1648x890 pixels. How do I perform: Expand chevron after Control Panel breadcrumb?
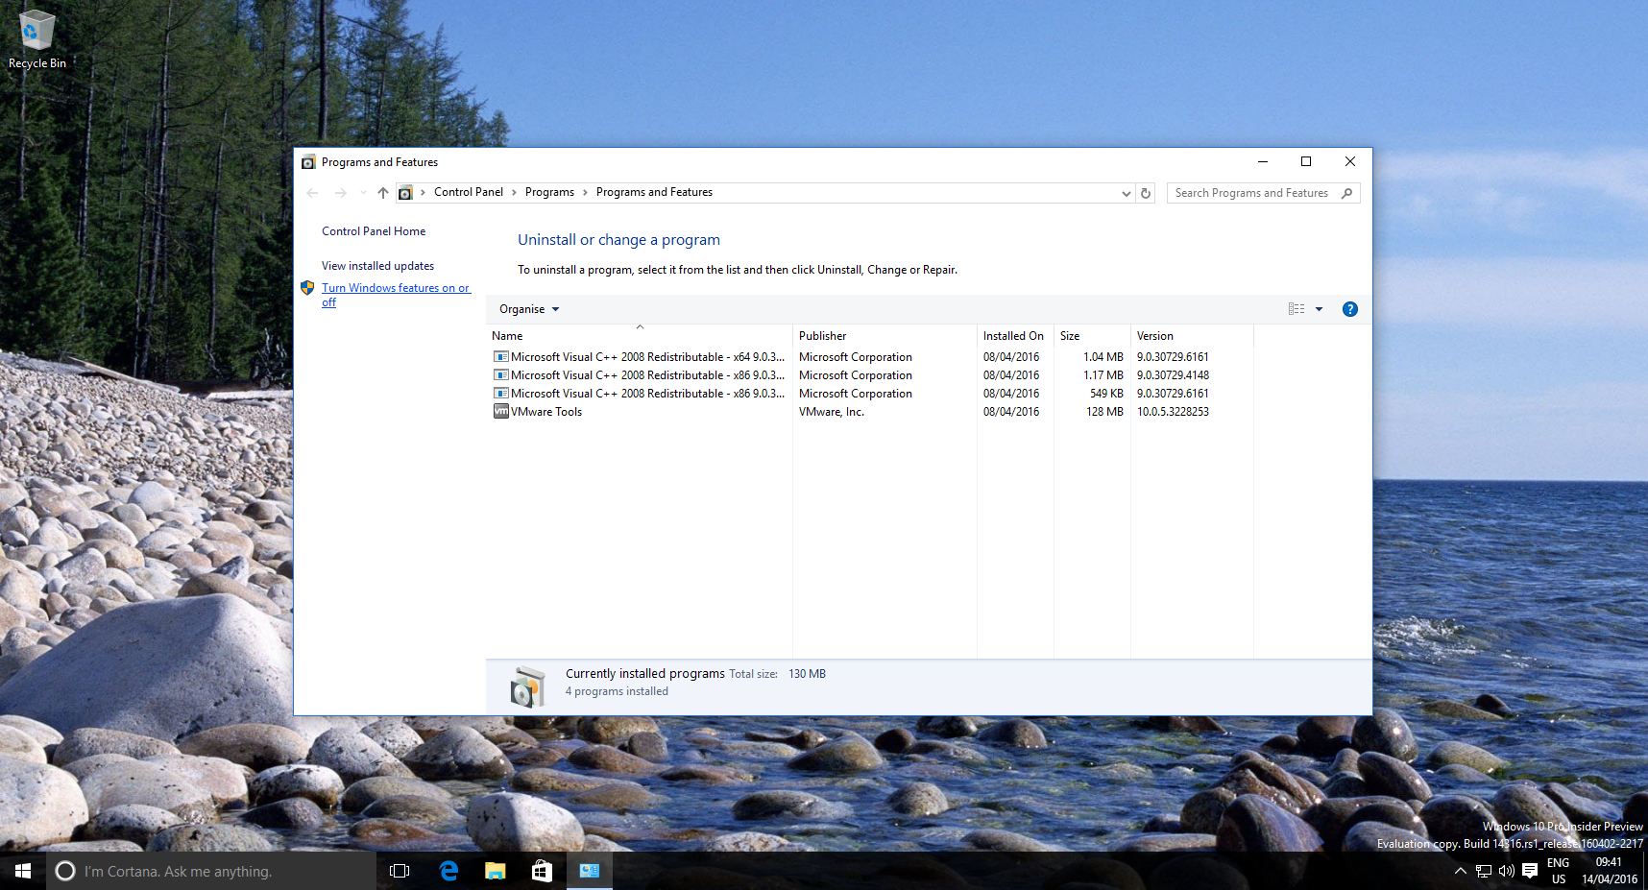pos(514,193)
